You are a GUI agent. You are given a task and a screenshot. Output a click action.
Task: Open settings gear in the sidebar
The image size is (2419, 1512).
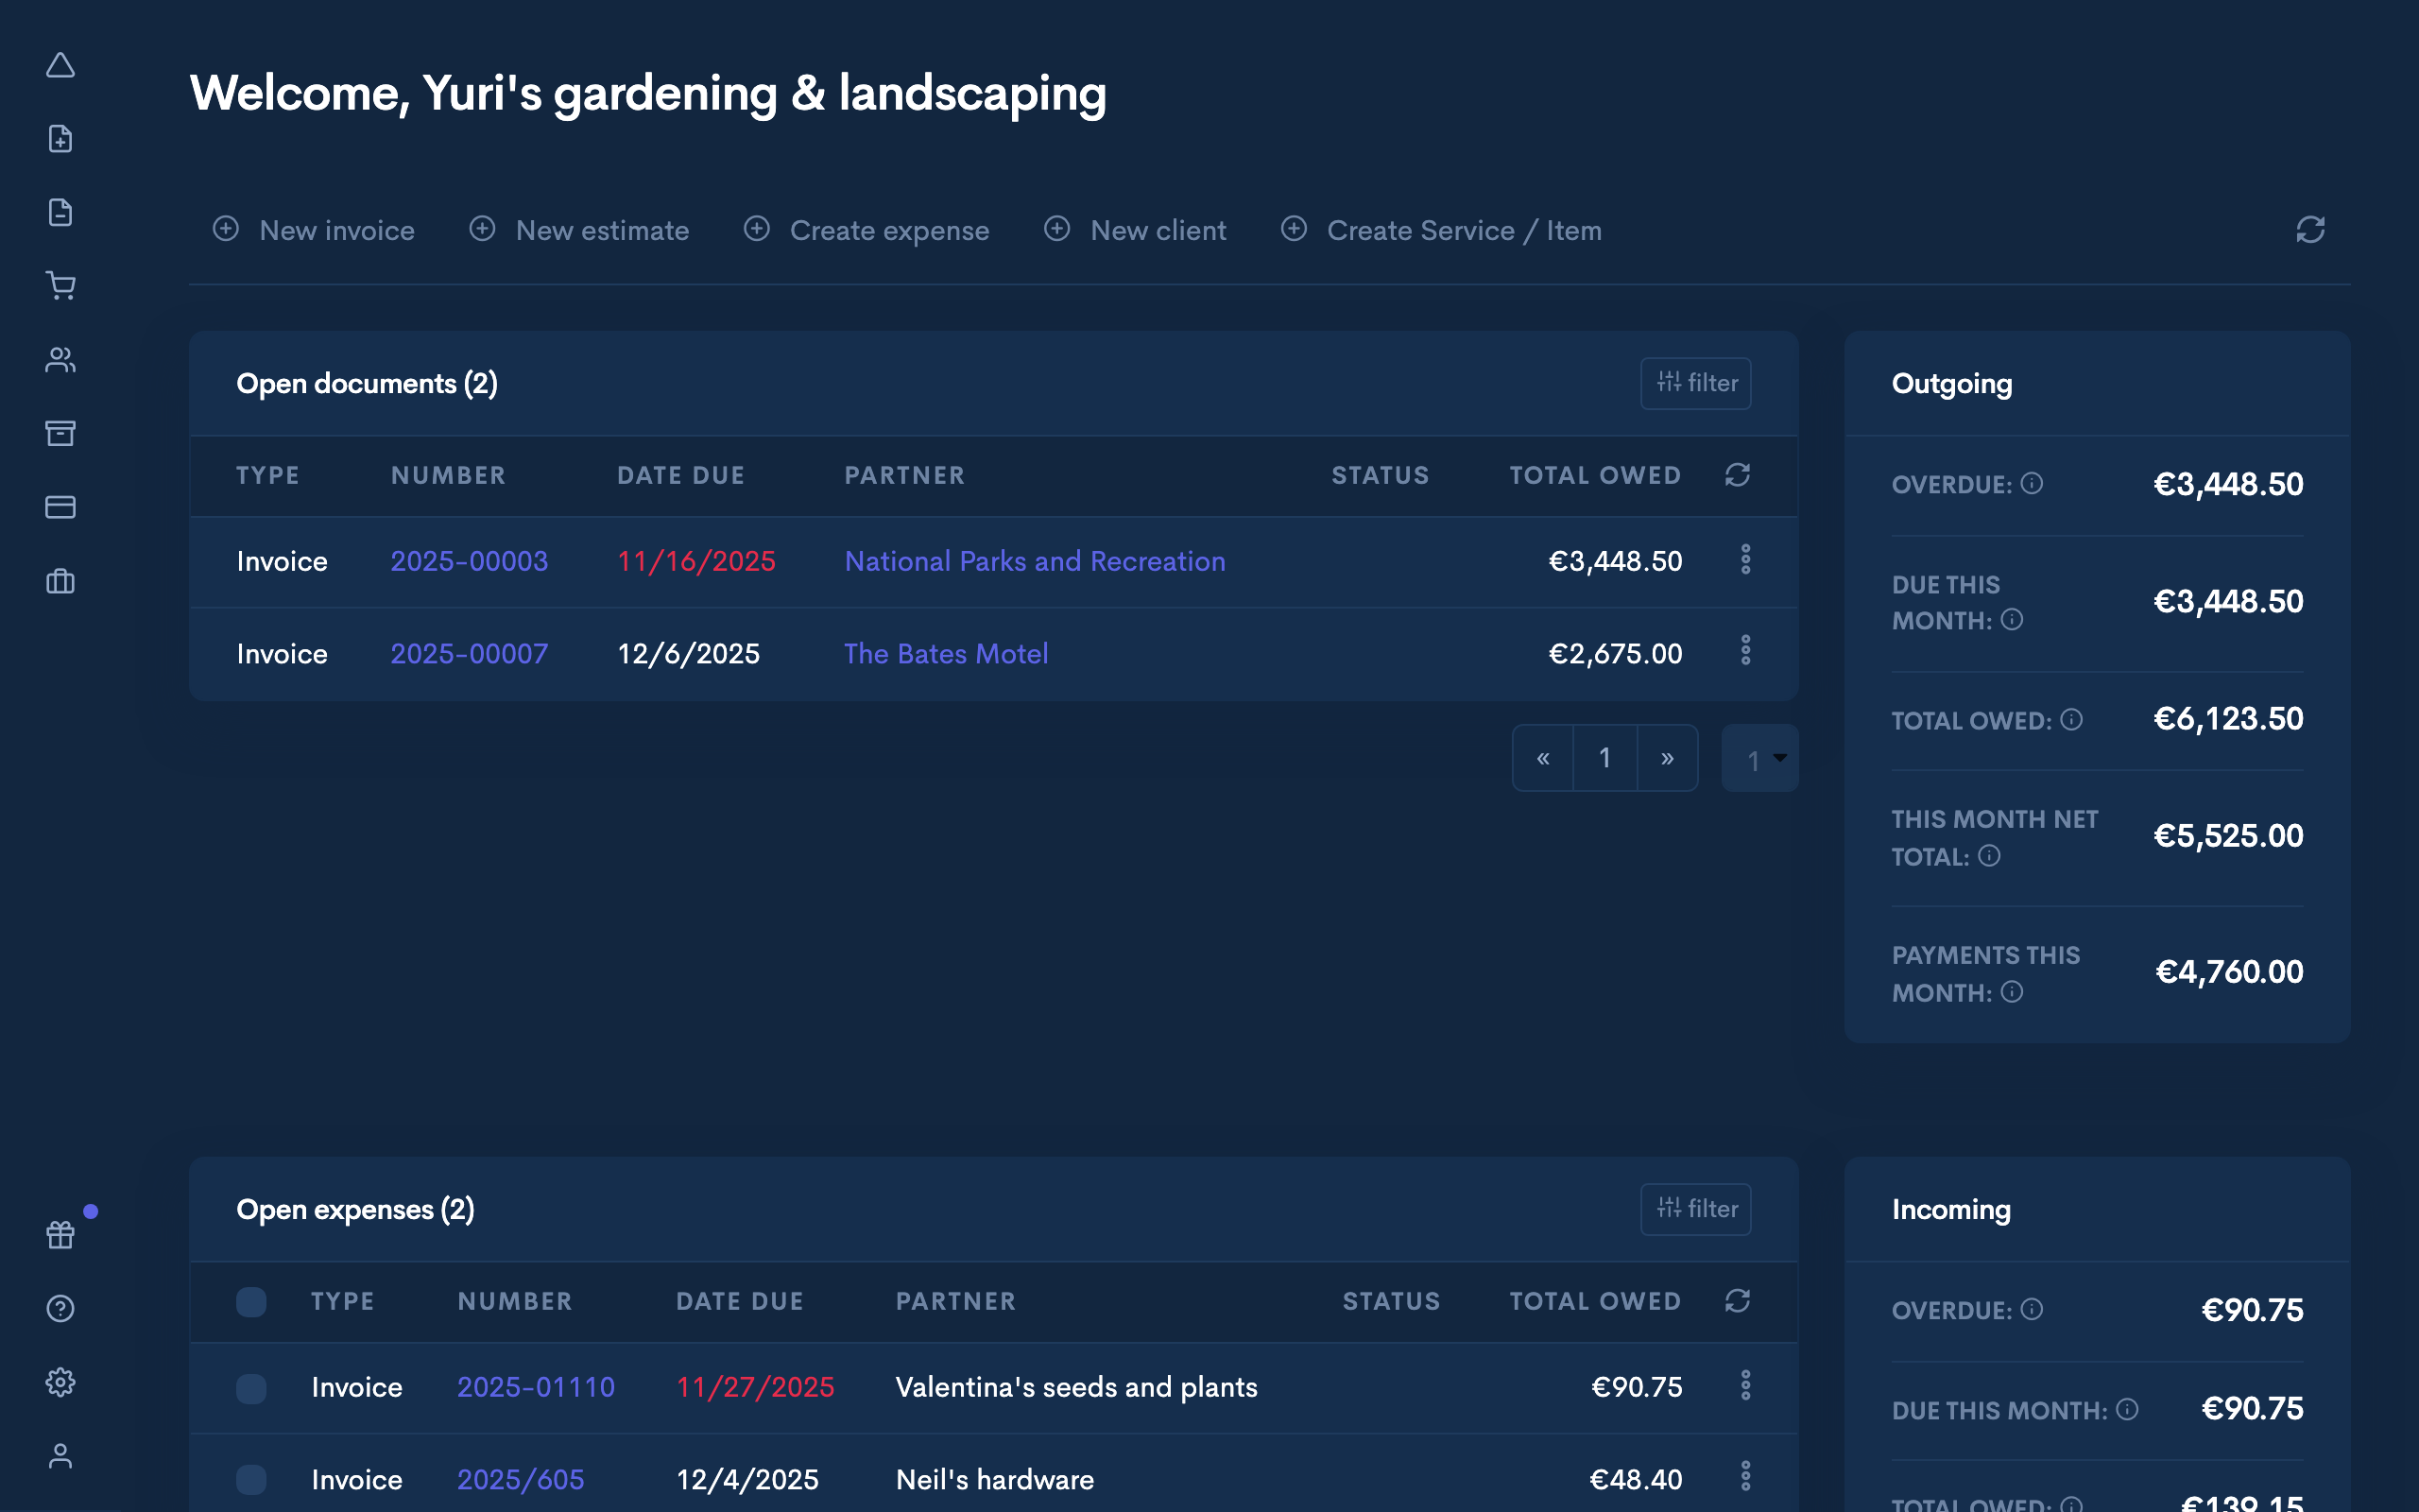61,1382
